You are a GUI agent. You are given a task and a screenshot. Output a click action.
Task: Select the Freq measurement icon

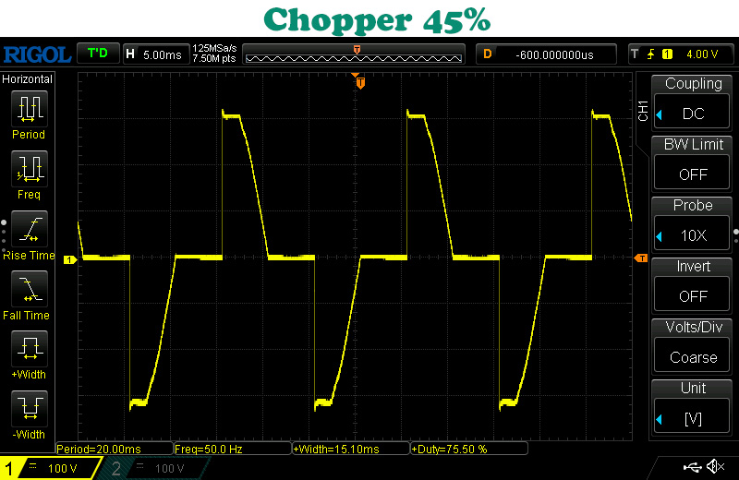click(x=30, y=169)
